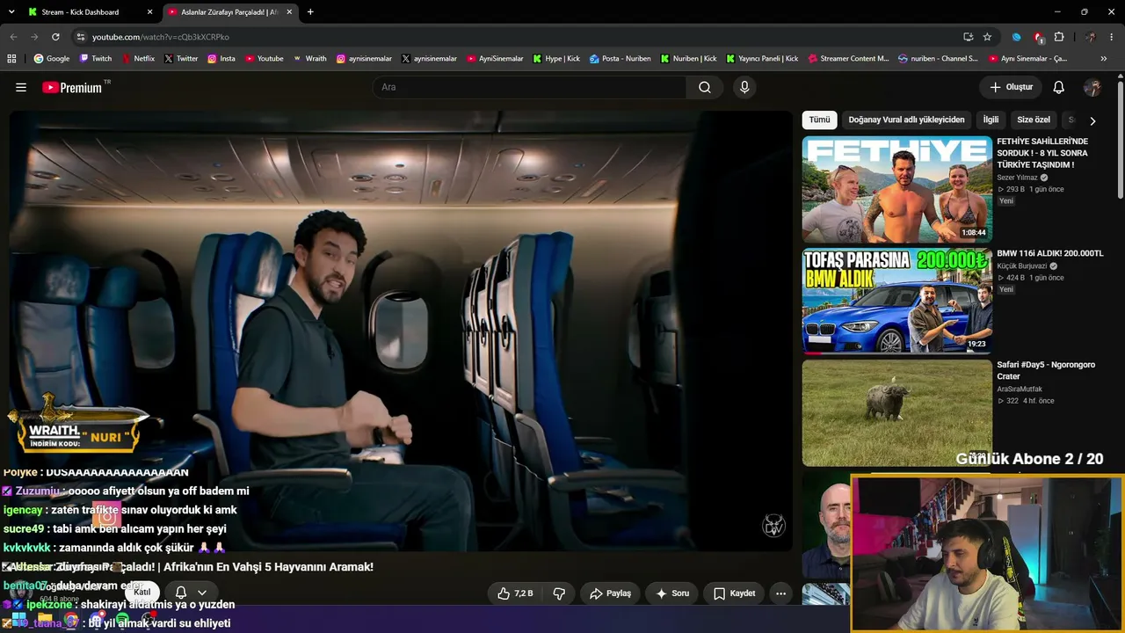Open Posta - Nuriben bookmark
Image resolution: width=1125 pixels, height=633 pixels.
point(621,59)
